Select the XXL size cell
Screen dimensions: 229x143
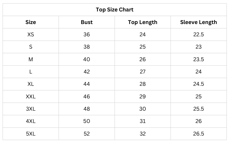(x=31, y=96)
